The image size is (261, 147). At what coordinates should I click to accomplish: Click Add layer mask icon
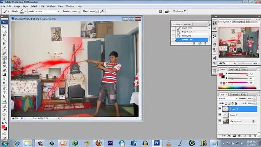(x=234, y=136)
